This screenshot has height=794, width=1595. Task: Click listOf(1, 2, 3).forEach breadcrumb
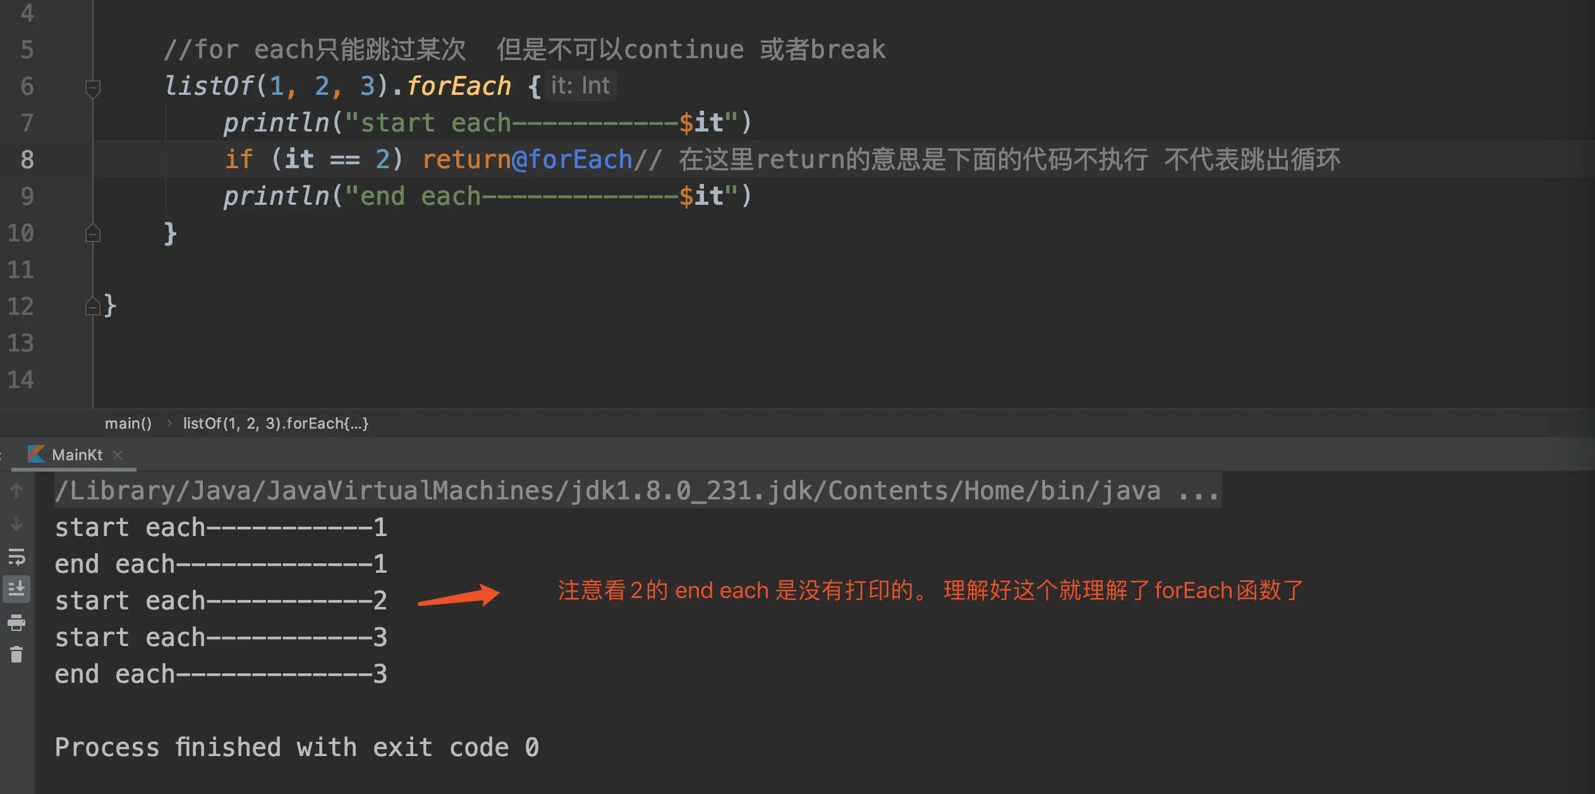tap(276, 423)
